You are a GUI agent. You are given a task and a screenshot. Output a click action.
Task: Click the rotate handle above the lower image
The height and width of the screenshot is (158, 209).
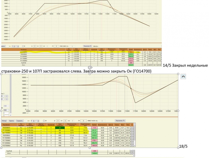pyautogui.click(x=90, y=67)
